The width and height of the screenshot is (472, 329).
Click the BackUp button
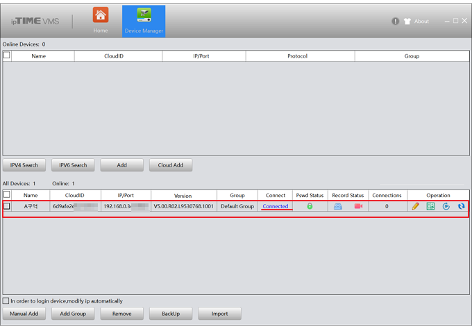171,314
